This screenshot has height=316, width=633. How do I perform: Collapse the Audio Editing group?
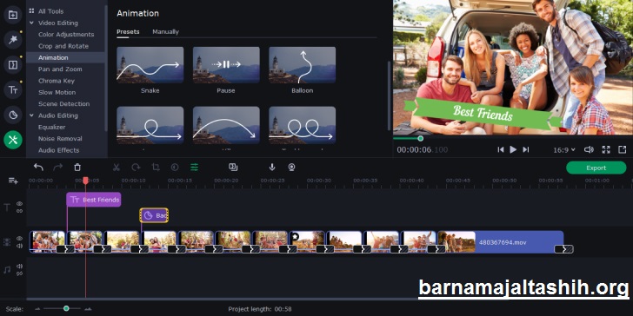31,115
